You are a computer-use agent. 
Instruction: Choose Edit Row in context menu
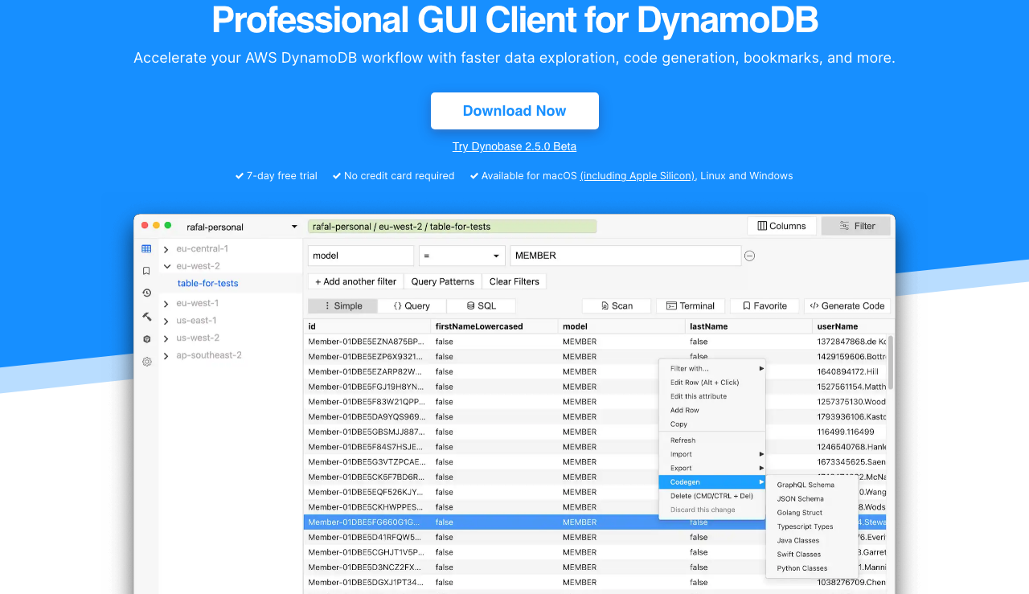pyautogui.click(x=712, y=383)
